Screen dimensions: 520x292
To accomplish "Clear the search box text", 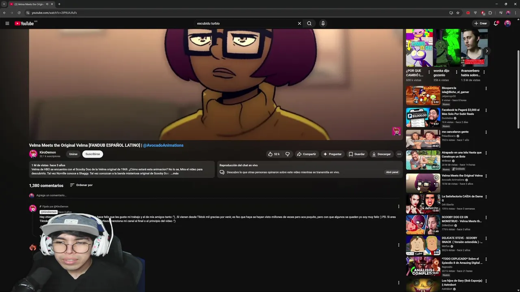I will 299,24.
